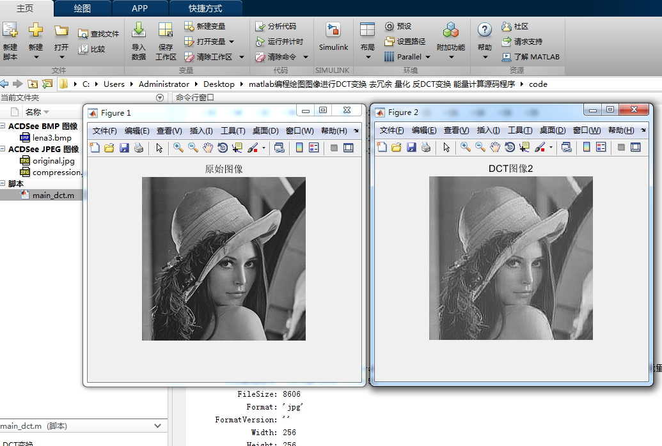662x446 pixels.
Task: Click the back navigation arrow
Action: coord(4,84)
